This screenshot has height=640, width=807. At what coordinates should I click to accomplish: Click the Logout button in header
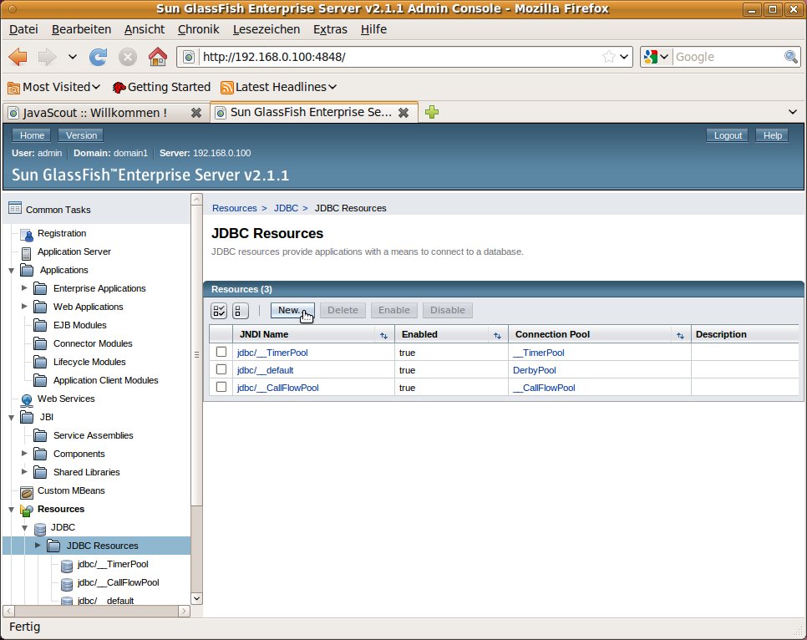click(x=728, y=135)
